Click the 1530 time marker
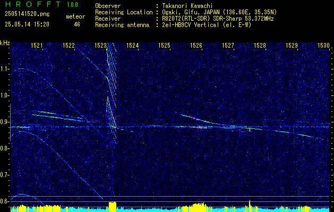 click(x=323, y=45)
